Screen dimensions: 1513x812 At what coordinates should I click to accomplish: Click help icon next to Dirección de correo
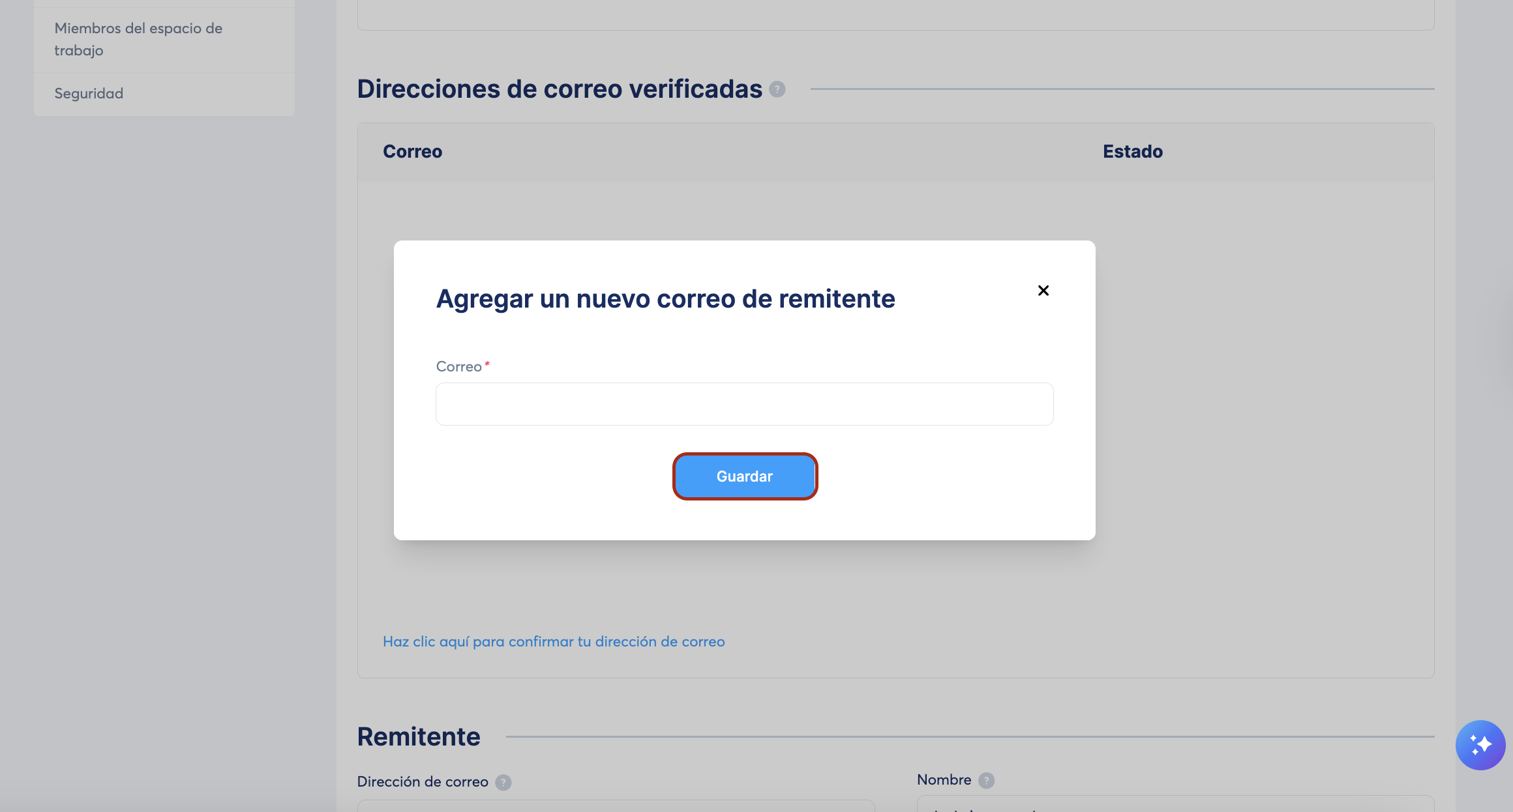click(503, 782)
